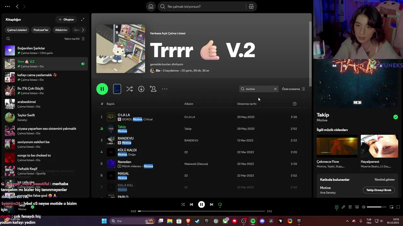Click the Oluştur button
The height and width of the screenshot is (226, 403).
(66, 19)
